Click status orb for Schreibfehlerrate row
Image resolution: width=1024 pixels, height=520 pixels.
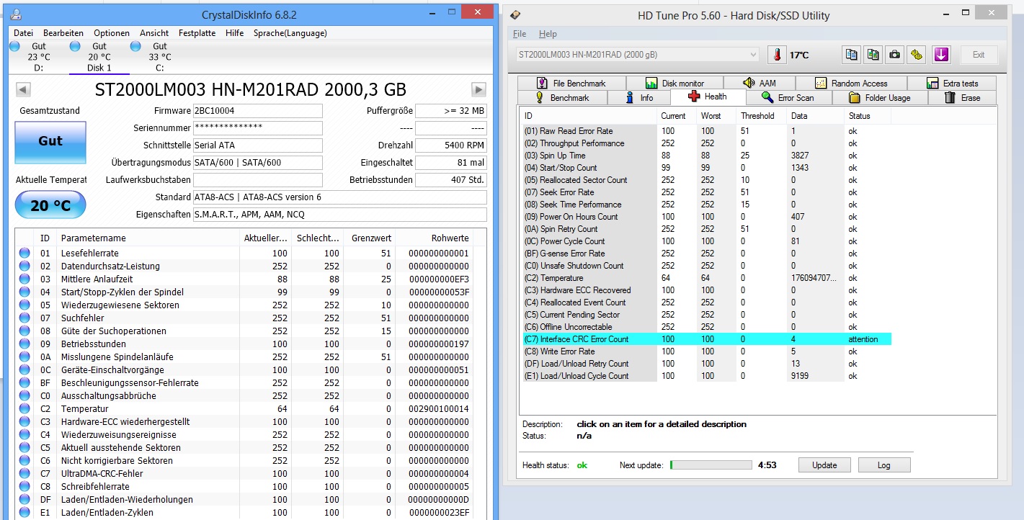click(x=25, y=486)
